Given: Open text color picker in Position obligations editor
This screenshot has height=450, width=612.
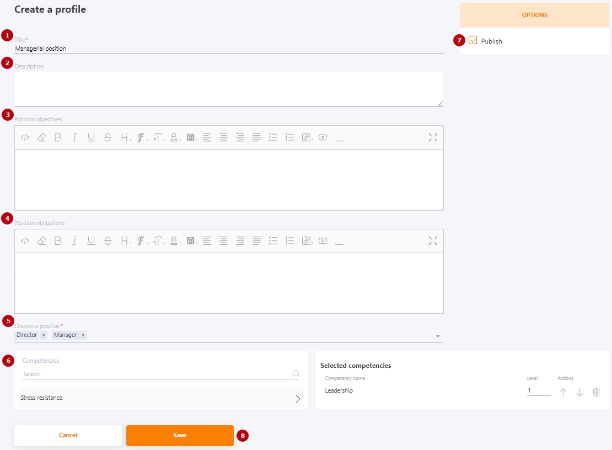Looking at the screenshot, I should 175,241.
